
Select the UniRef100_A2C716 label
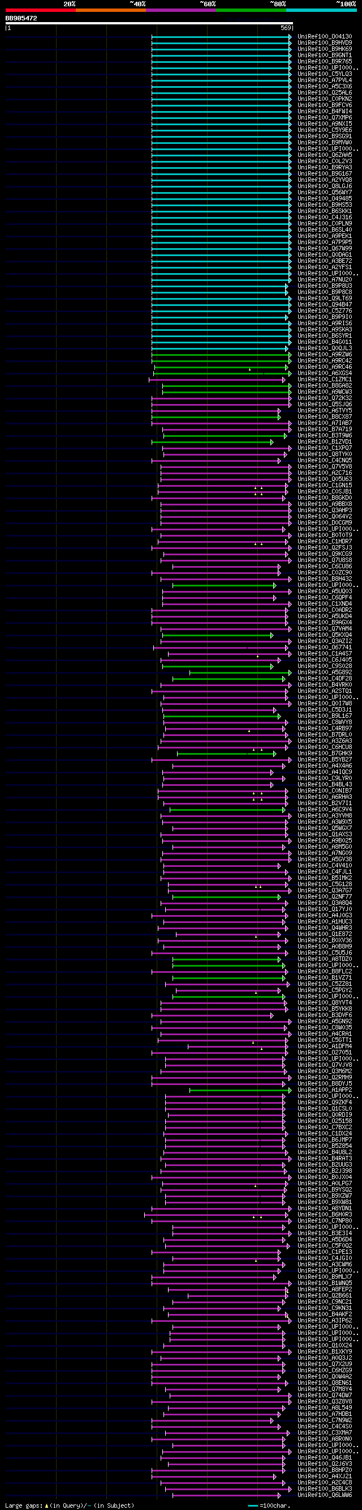[325, 473]
